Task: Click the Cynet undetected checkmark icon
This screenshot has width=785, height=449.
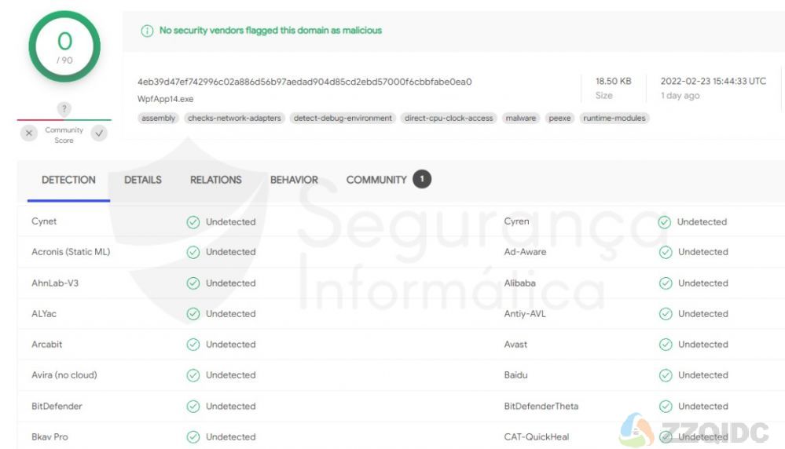Action: tap(193, 222)
